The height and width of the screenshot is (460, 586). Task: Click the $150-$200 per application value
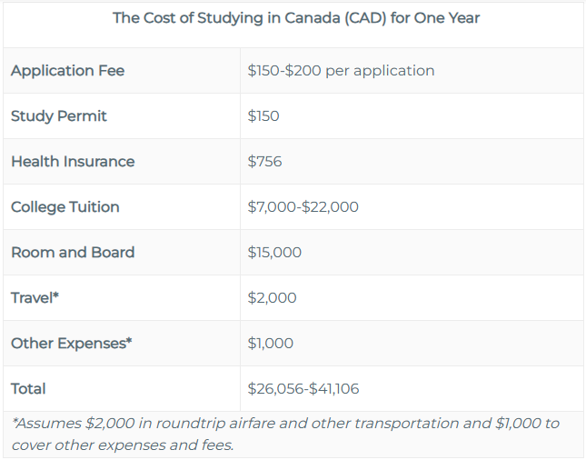(341, 71)
